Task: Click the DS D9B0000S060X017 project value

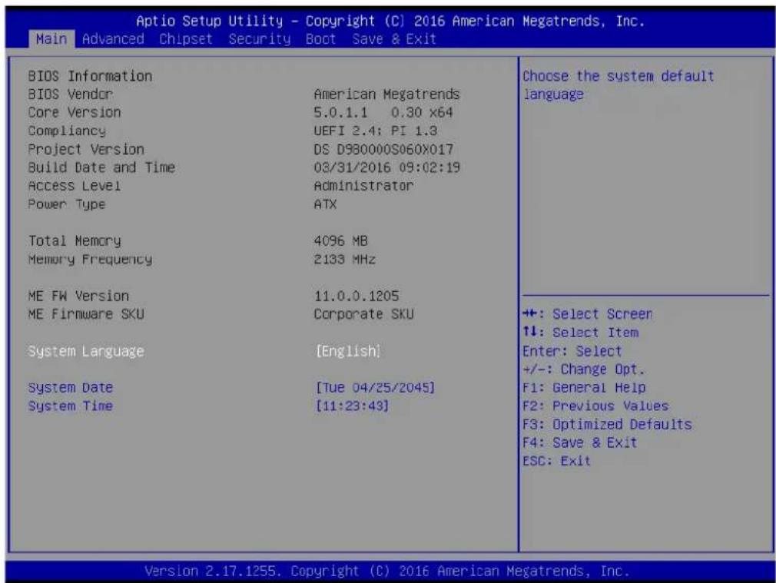Action: coord(383,149)
